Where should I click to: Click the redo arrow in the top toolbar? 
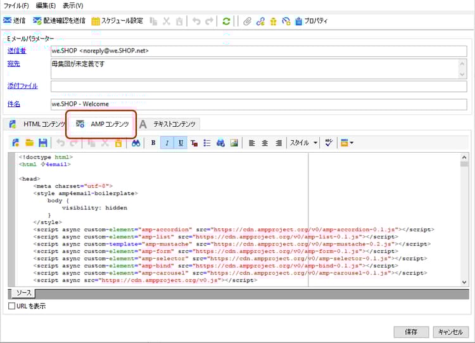(210, 21)
